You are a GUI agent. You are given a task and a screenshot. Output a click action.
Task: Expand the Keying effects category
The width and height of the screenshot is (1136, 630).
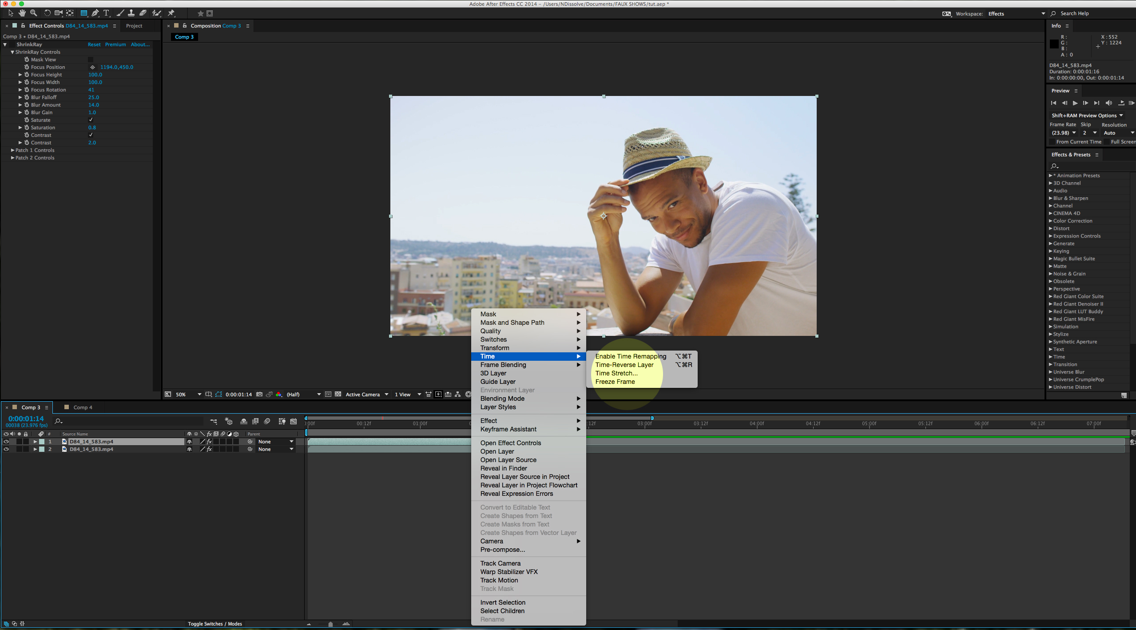1052,251
